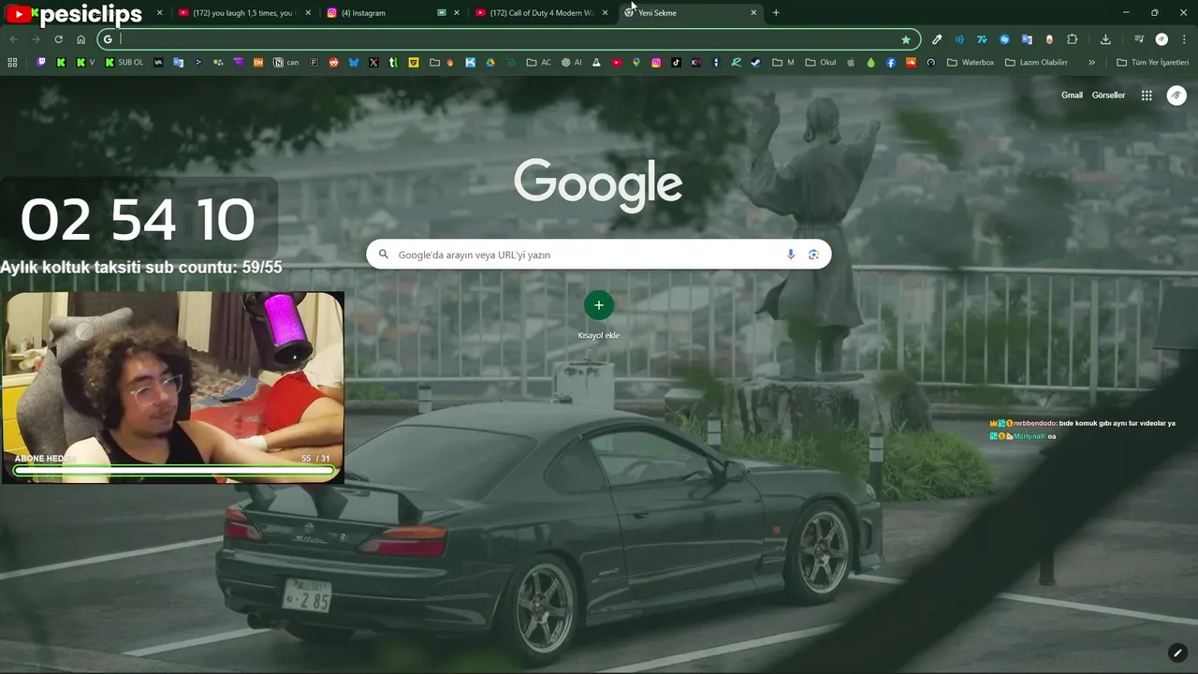This screenshot has height=674, width=1198.
Task: Start voice search with the microphone
Action: tap(791, 255)
